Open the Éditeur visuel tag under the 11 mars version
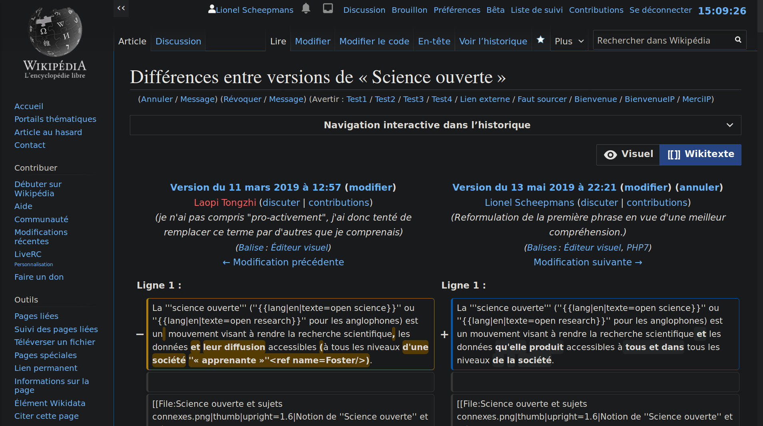Image resolution: width=763 pixels, height=426 pixels. (x=300, y=248)
